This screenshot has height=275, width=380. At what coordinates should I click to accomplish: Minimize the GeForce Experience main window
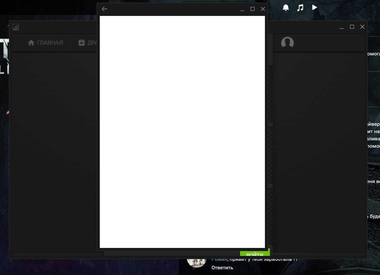click(x=342, y=27)
